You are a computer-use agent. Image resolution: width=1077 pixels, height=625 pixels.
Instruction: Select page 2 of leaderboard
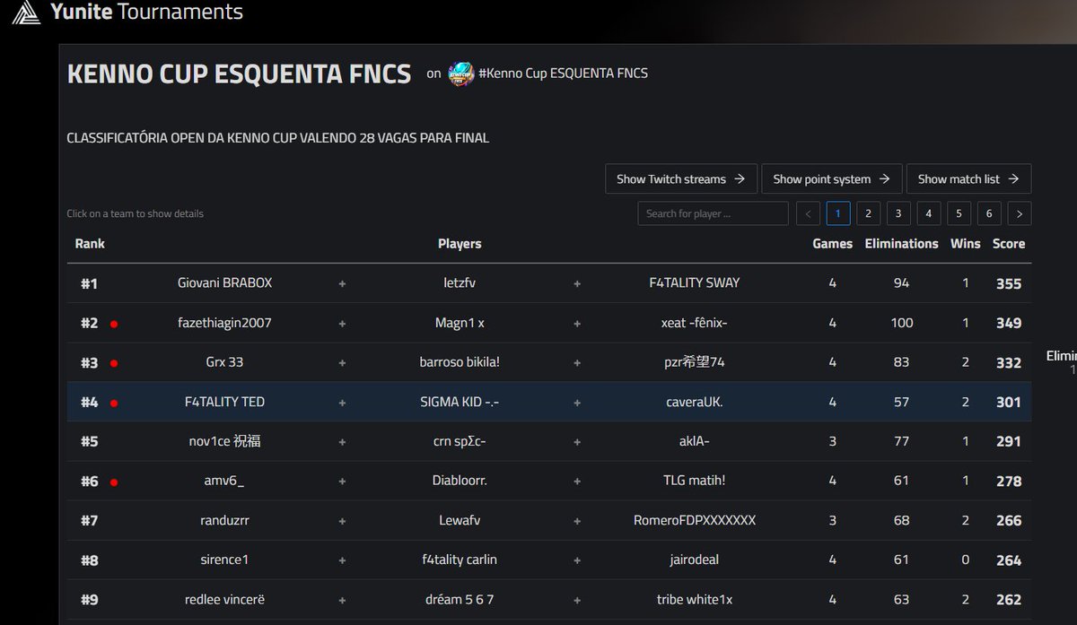tap(868, 213)
